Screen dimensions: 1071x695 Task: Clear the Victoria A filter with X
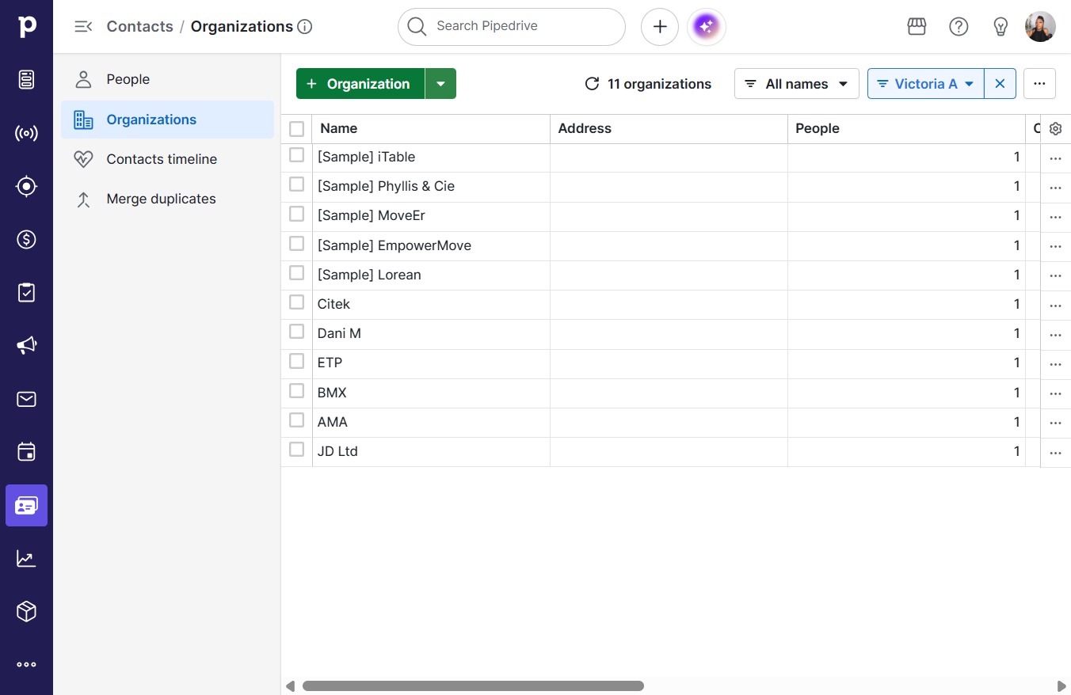(1000, 84)
